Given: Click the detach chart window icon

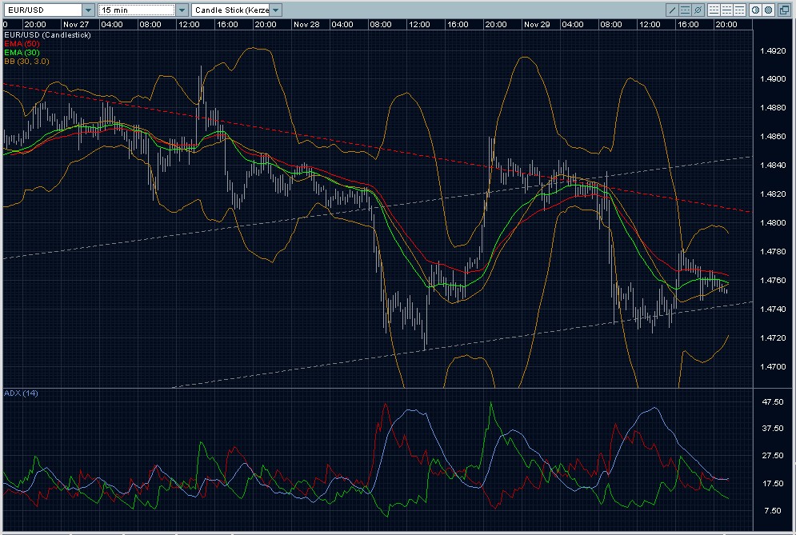Looking at the screenshot, I should coord(784,10).
